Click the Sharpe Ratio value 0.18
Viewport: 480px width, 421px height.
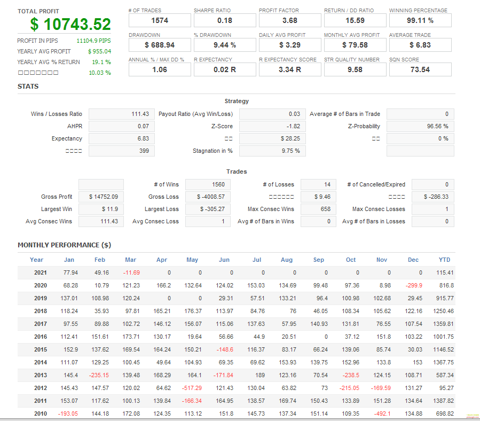pyautogui.click(x=225, y=20)
